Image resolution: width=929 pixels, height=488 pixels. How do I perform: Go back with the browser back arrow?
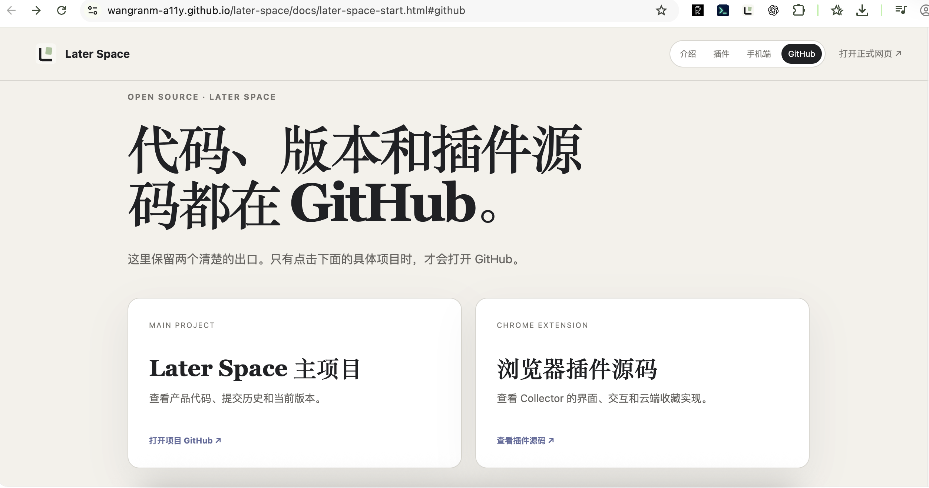tap(11, 10)
